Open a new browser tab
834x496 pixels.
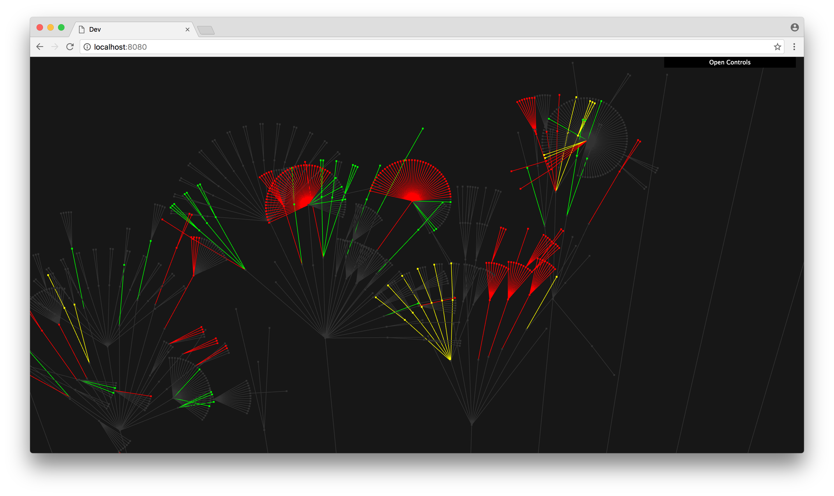[x=206, y=30]
